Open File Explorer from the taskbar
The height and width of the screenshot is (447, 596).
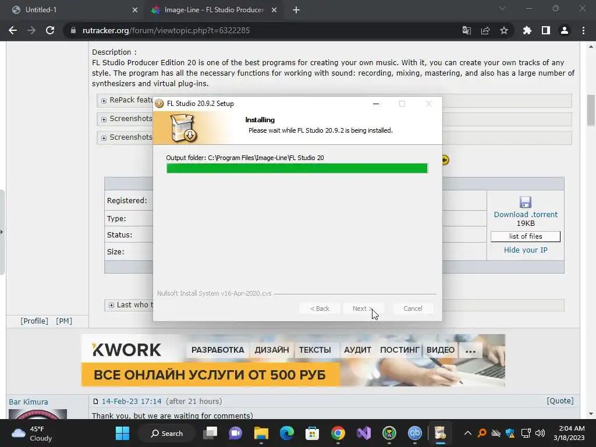(261, 433)
